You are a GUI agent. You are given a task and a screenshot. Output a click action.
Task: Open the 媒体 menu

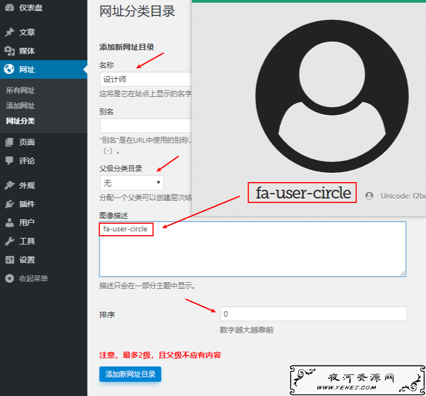[x=43, y=51]
